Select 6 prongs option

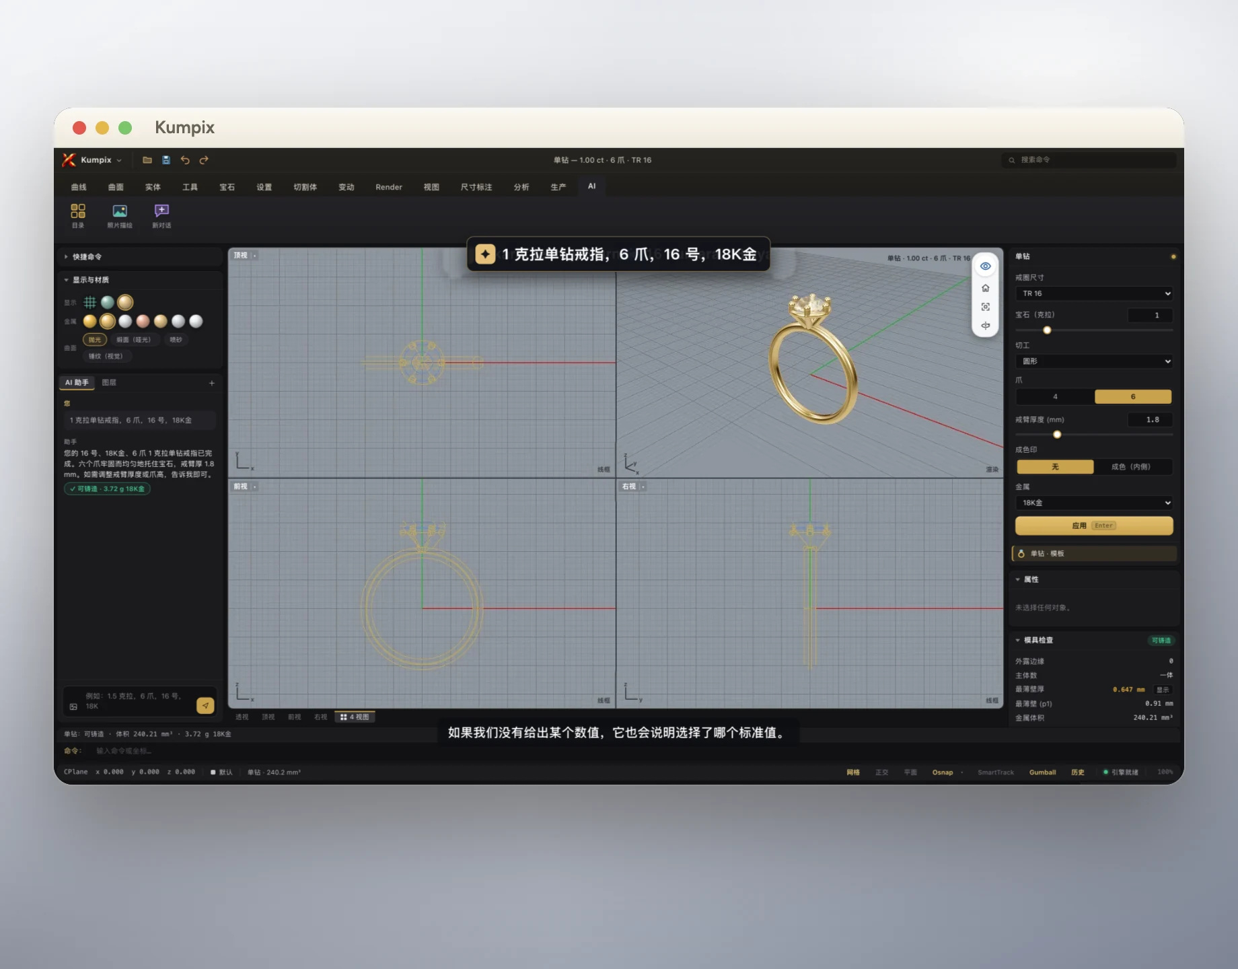1133,397
